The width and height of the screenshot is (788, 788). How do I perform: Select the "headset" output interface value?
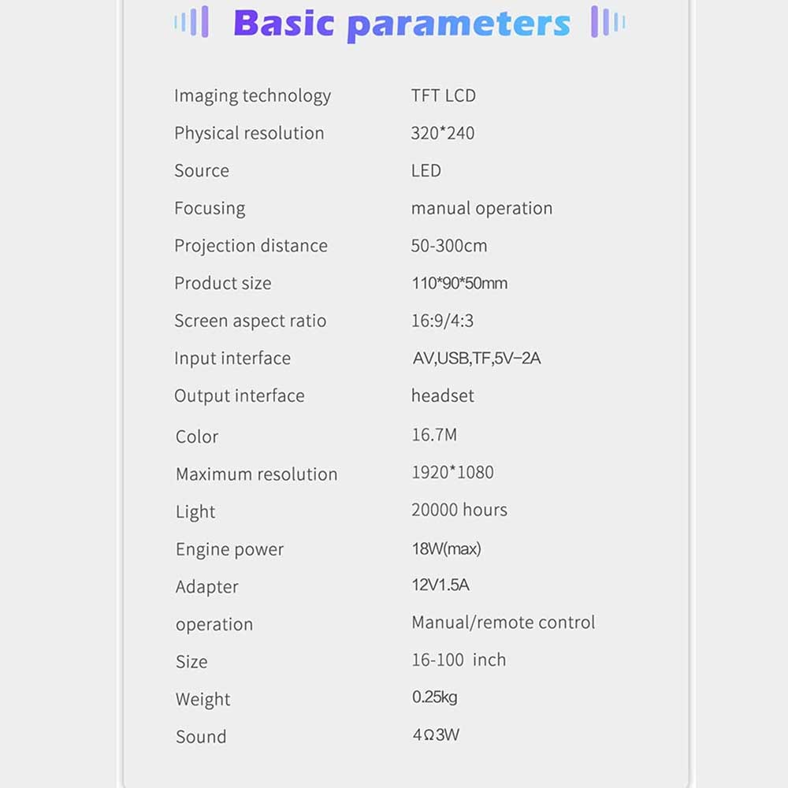(x=442, y=396)
